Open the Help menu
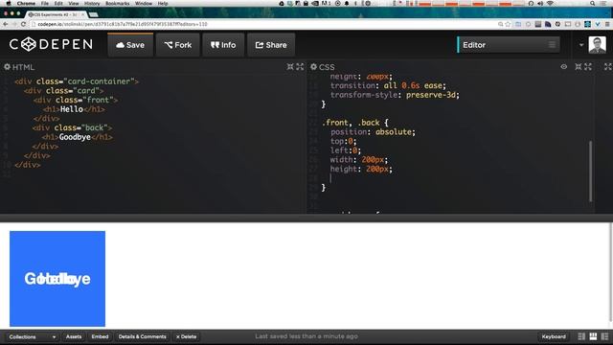This screenshot has height=345, width=613. (x=163, y=4)
